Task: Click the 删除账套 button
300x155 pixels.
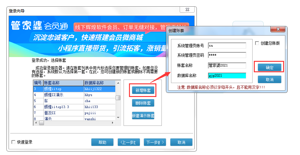Action: click(143, 103)
